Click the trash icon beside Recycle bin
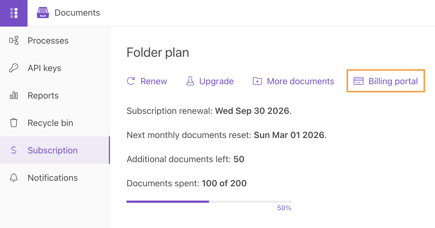Viewport: 435px width, 228px height. (14, 123)
